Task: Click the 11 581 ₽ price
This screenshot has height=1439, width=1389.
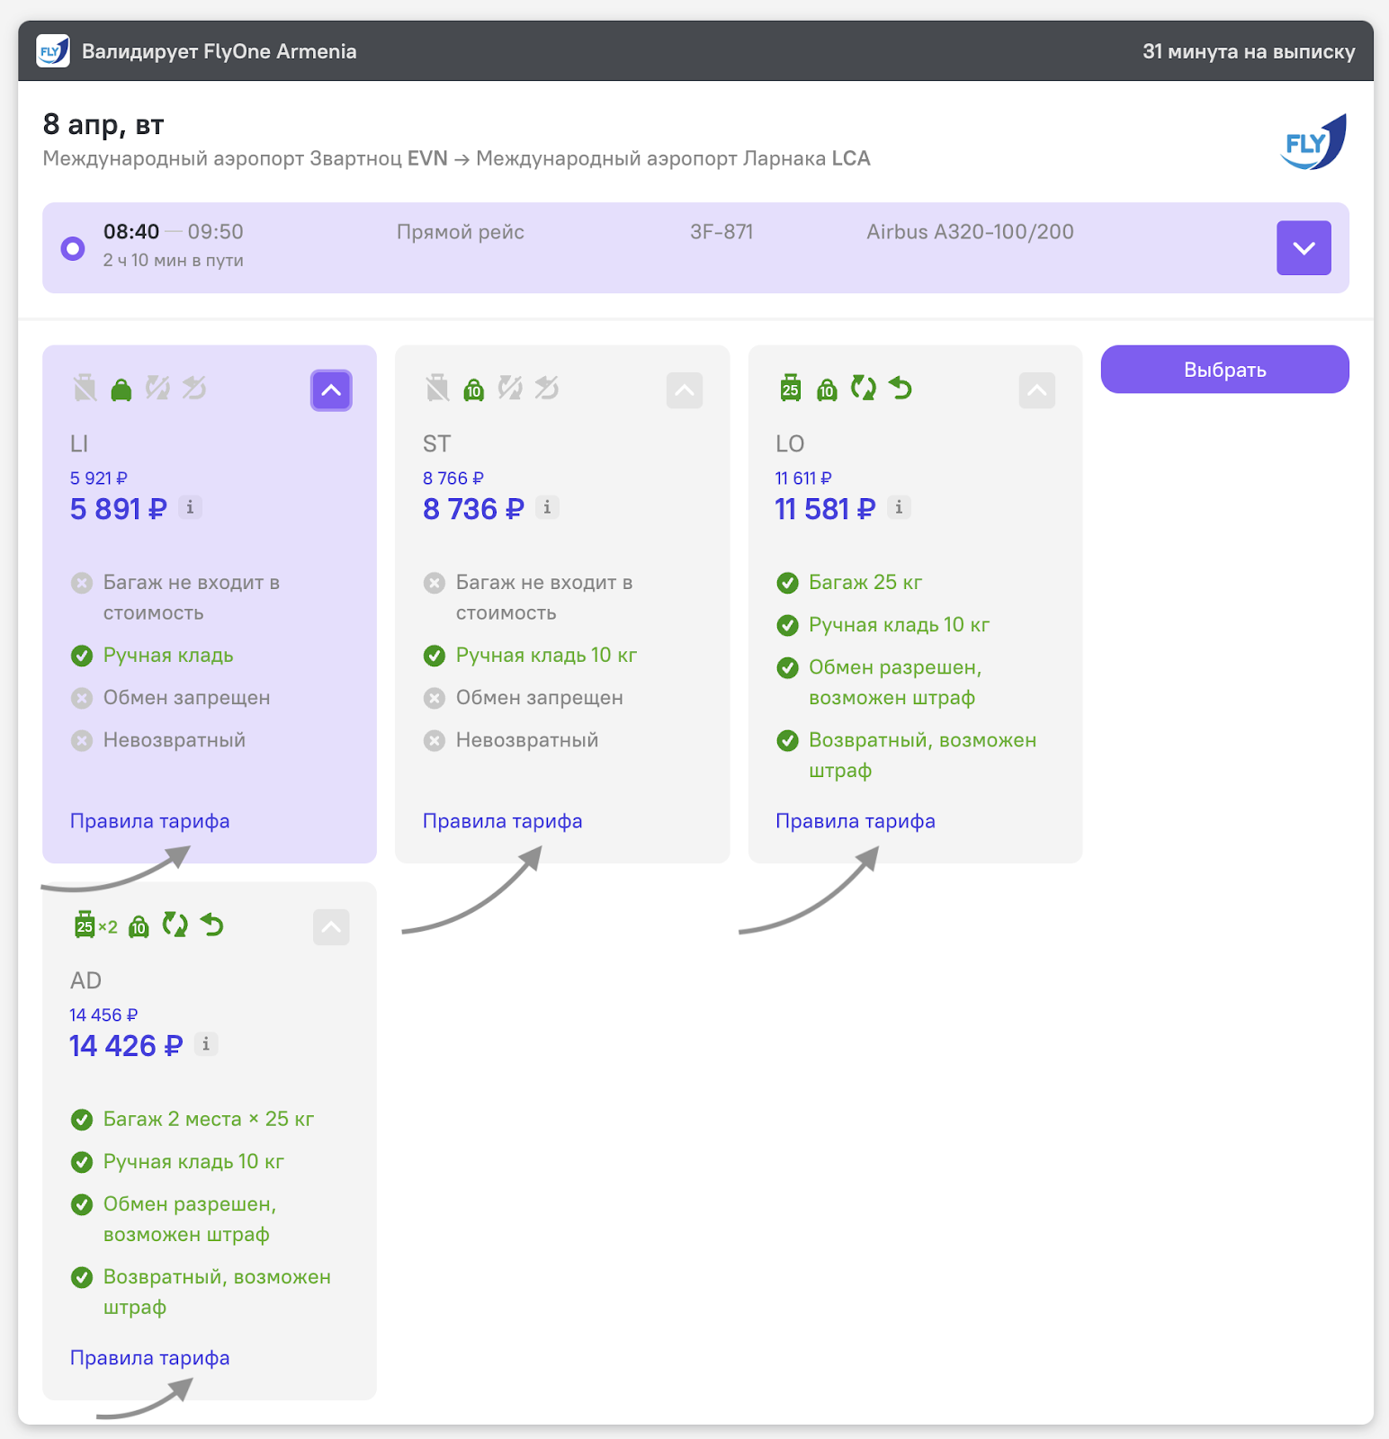Action: click(825, 509)
